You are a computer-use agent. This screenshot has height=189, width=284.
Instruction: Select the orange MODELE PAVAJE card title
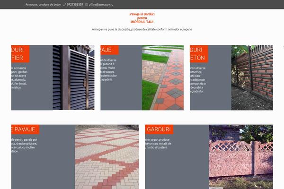pos(25,129)
